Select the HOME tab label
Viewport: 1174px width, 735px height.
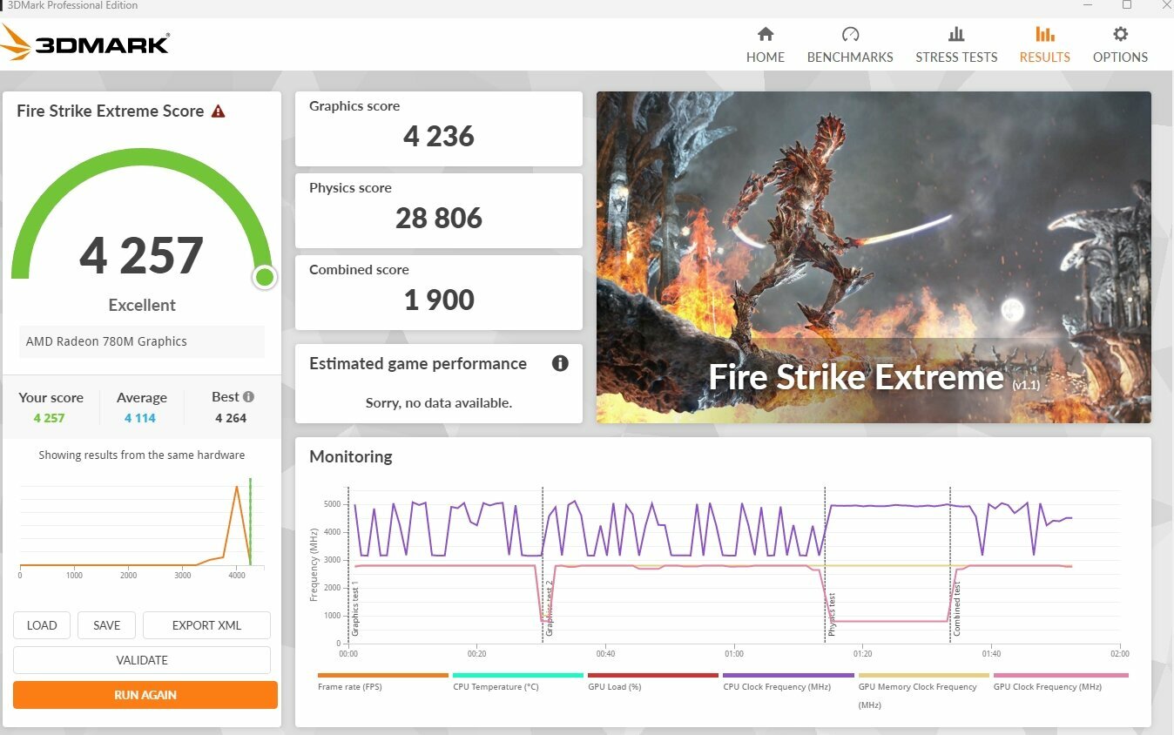point(766,57)
